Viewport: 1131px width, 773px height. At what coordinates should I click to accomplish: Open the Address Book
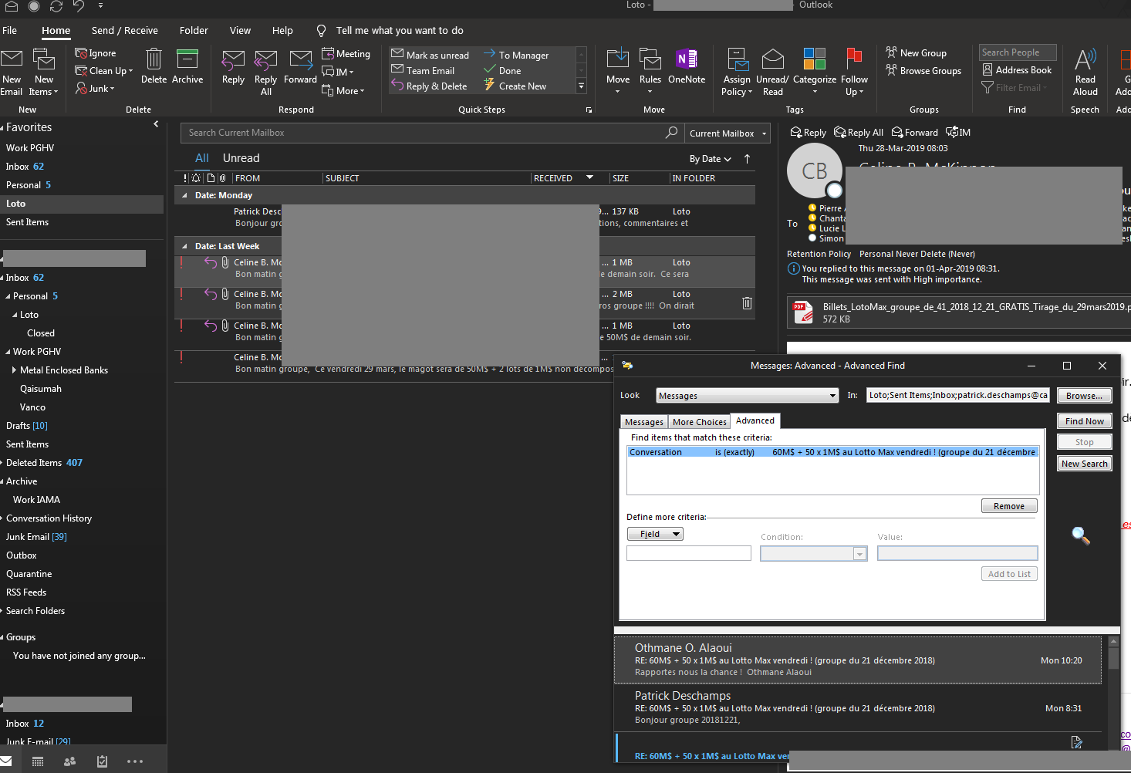(1017, 70)
